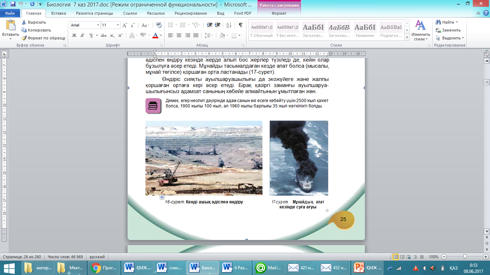Toggle Italic formatting
The image size is (490, 275).
[83, 35]
